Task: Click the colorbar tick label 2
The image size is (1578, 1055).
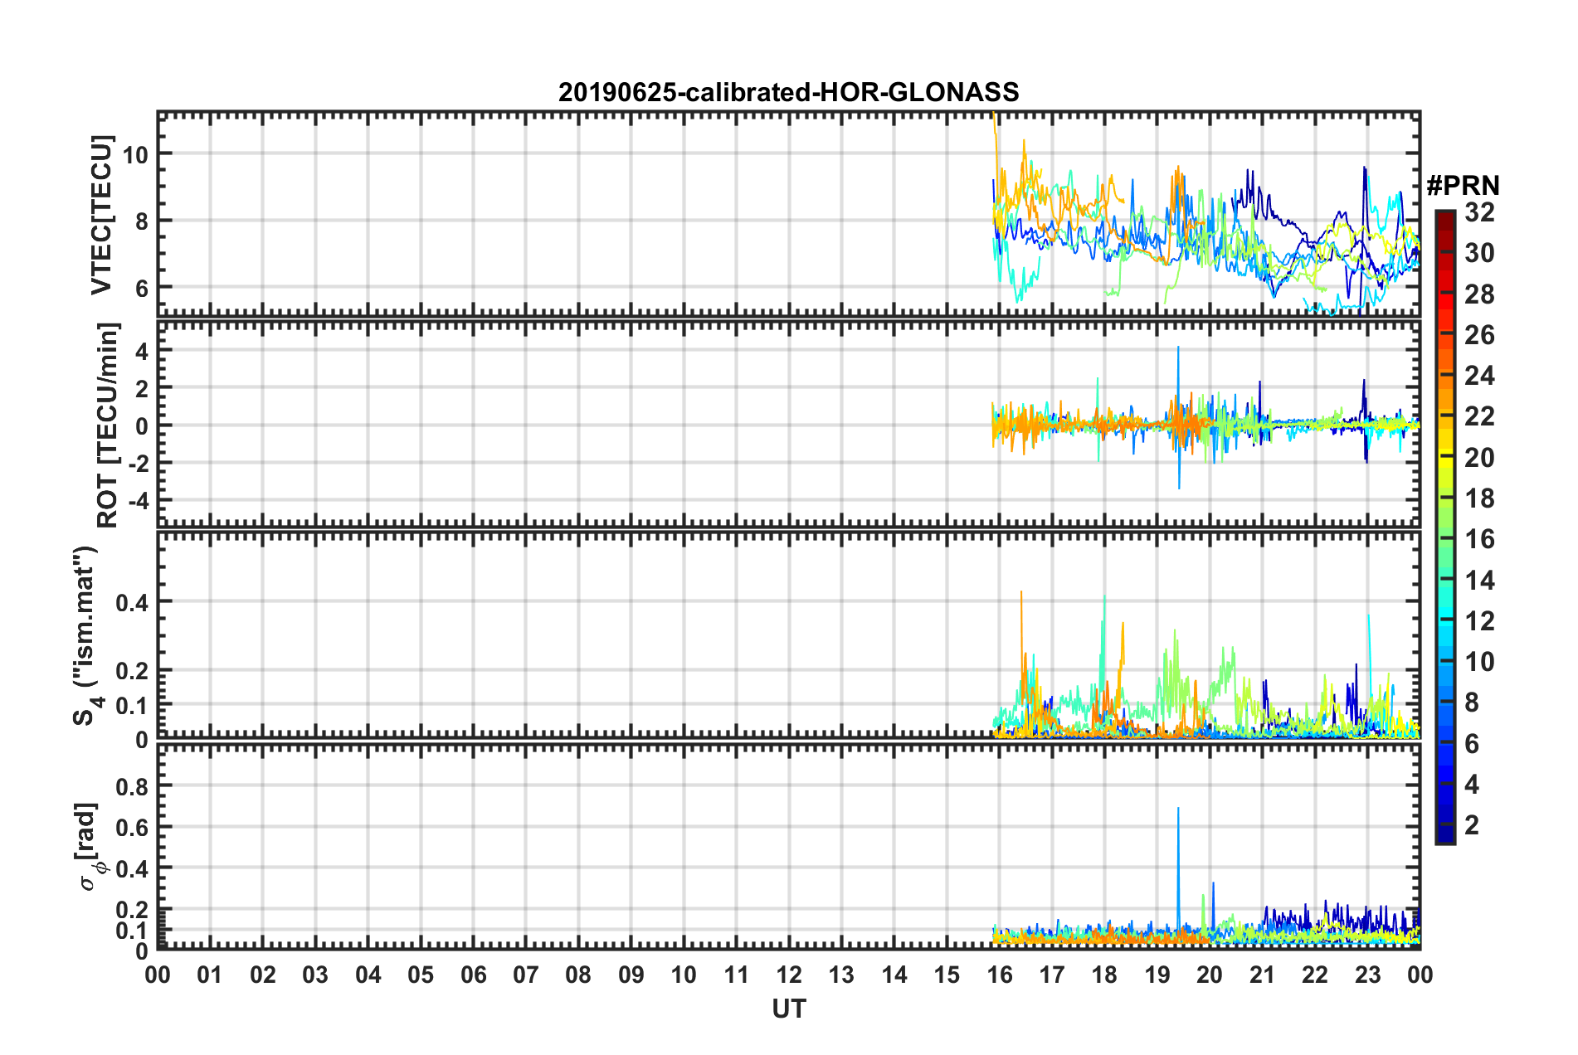Action: click(1472, 825)
